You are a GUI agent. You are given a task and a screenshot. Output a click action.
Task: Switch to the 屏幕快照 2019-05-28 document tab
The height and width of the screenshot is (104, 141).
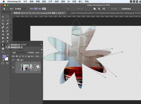(39, 13)
